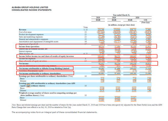The image size is (168, 121).
Task: Click revenue value 250,266
Action: coord(101,30)
